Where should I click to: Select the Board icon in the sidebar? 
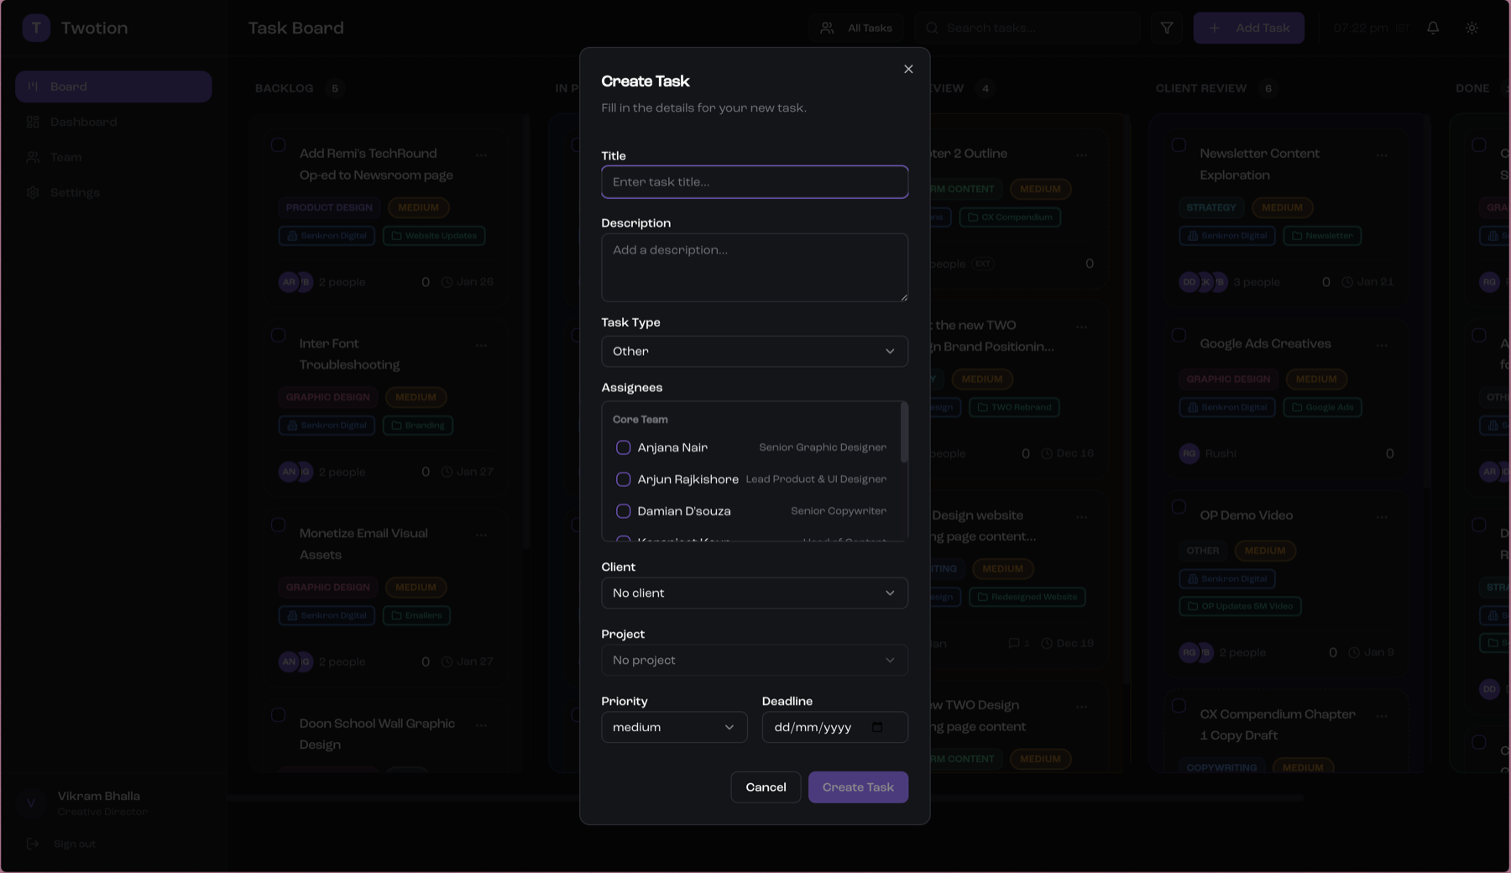[x=34, y=86]
